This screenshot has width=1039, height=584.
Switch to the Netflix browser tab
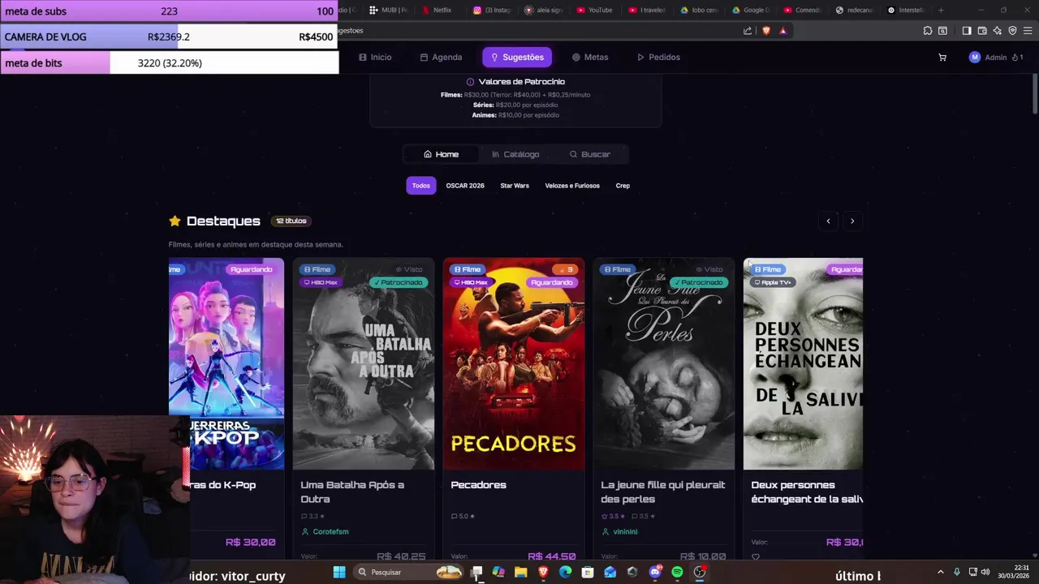tap(438, 10)
